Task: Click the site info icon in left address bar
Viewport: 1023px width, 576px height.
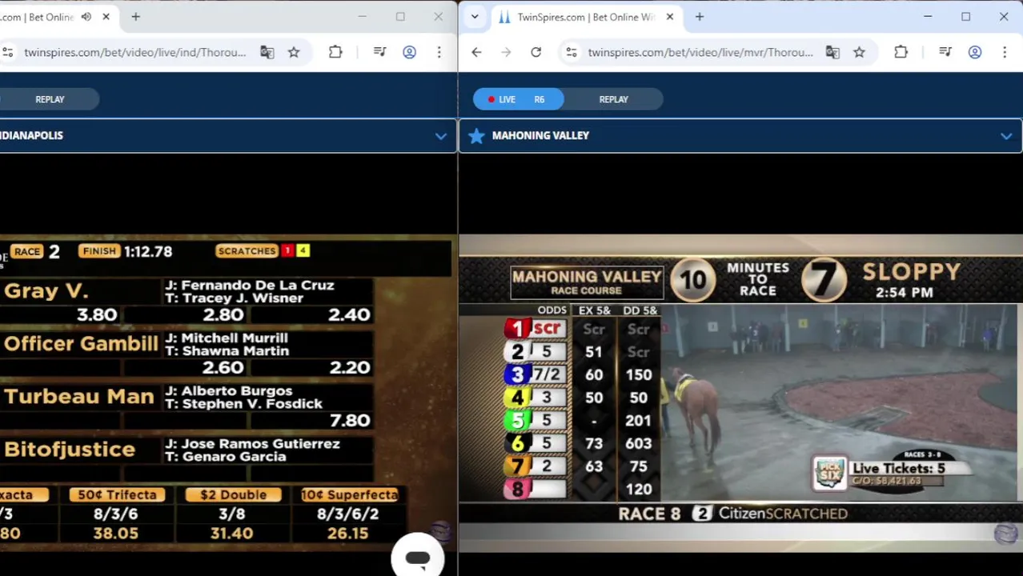Action: click(7, 52)
